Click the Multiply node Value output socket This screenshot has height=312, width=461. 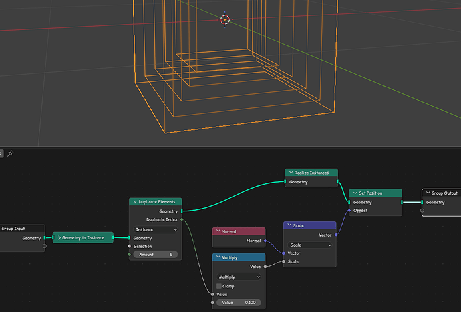265,267
